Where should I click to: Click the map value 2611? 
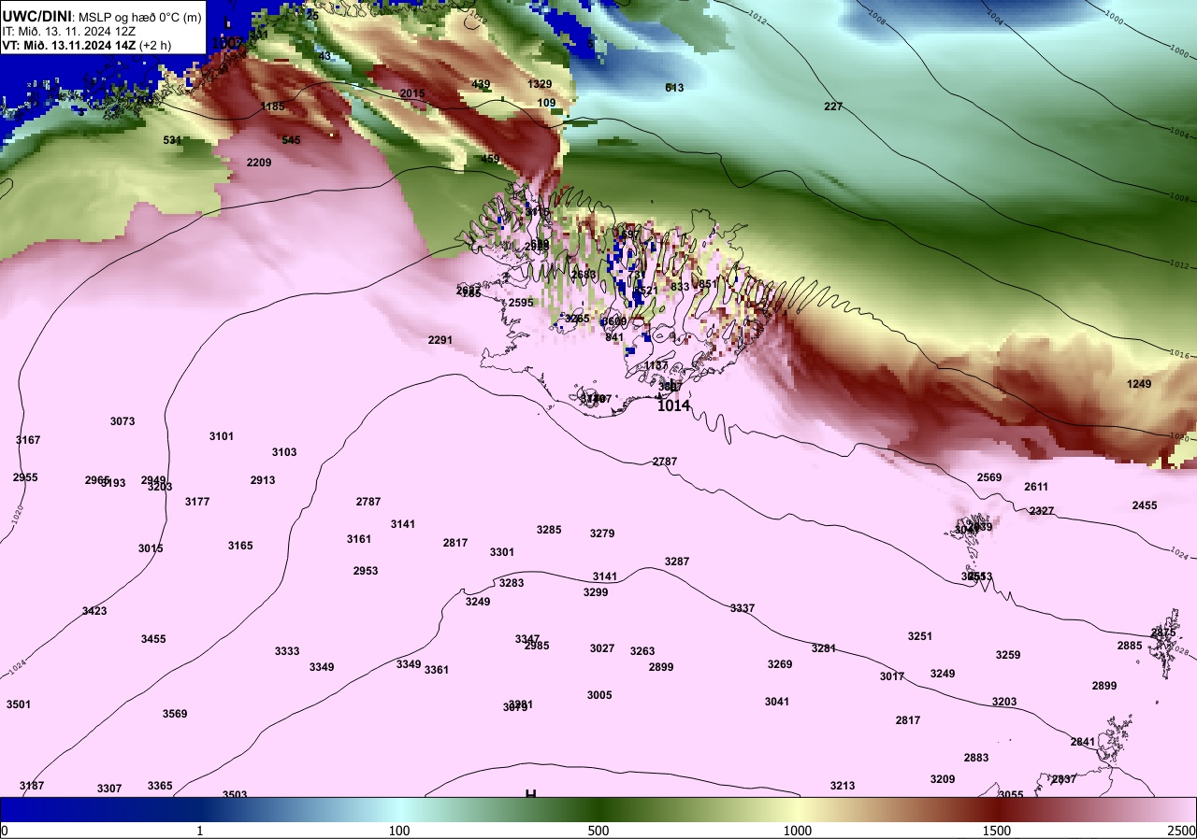[1036, 487]
